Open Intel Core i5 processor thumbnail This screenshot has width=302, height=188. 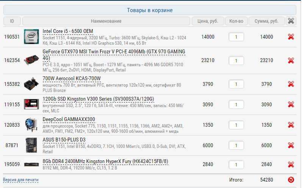31,37
